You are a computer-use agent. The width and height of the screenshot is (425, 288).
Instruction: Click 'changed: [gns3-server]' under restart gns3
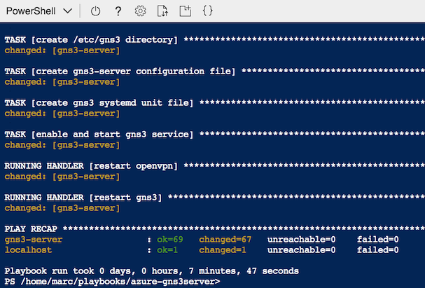(x=62, y=208)
